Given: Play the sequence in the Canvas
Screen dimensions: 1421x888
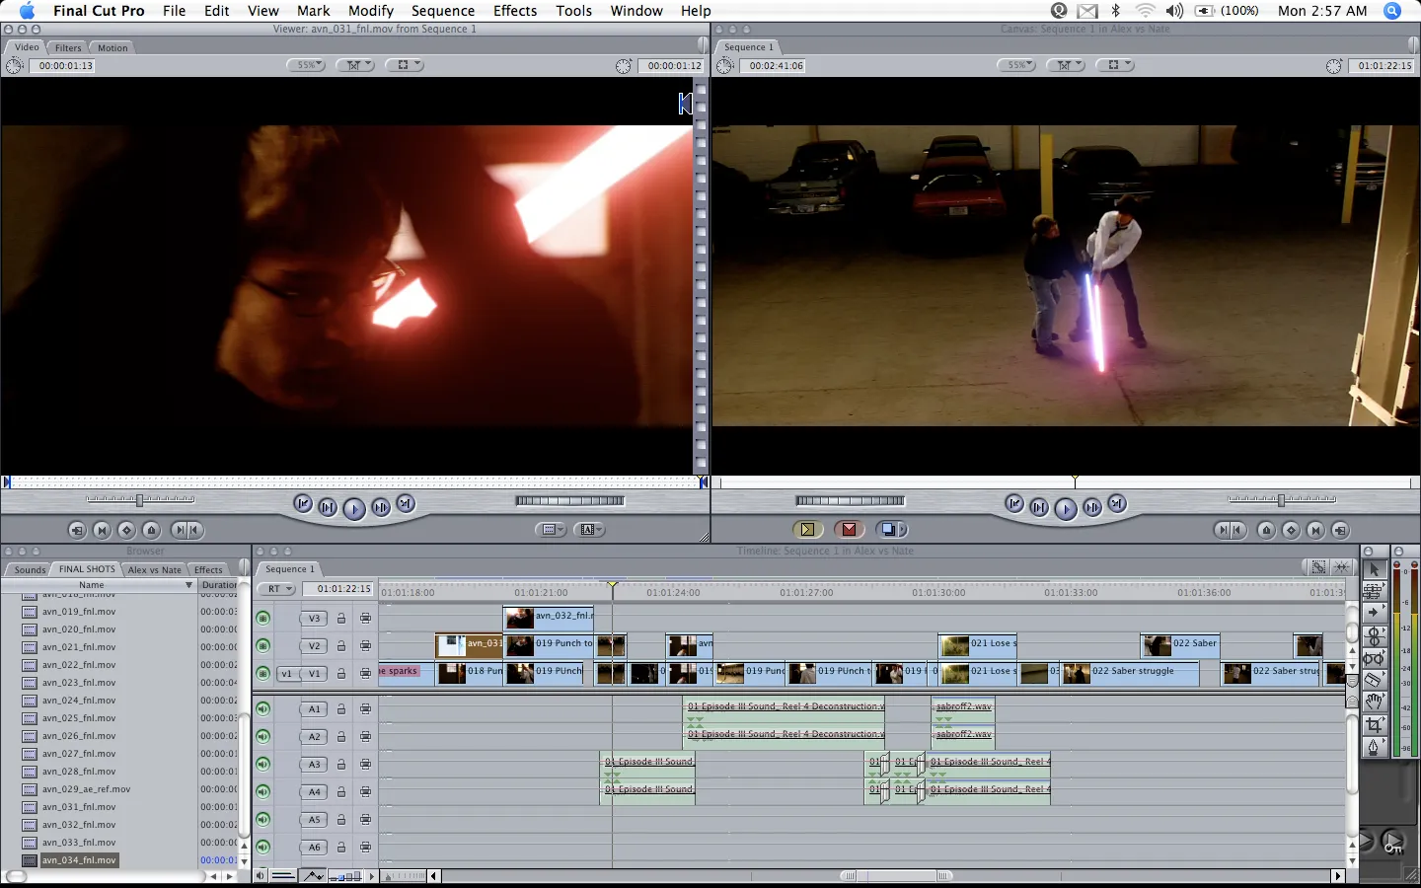Looking at the screenshot, I should pos(1066,508).
